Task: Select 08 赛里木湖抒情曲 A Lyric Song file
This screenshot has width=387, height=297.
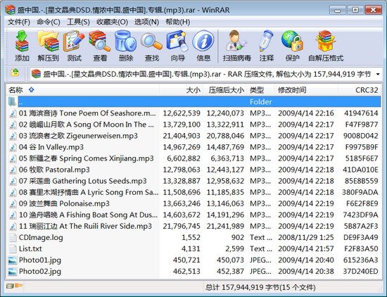Action: 193,192
